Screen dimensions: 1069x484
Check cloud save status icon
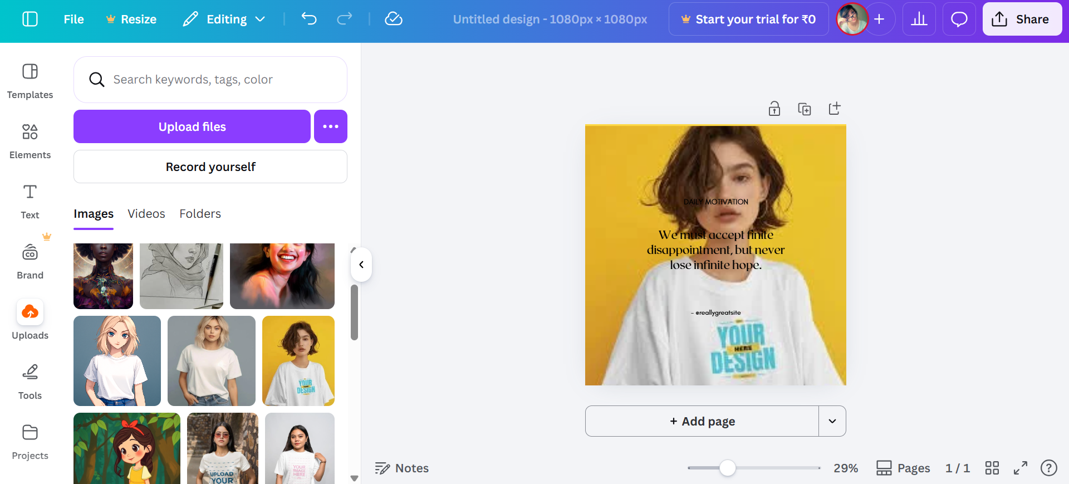pos(394,19)
